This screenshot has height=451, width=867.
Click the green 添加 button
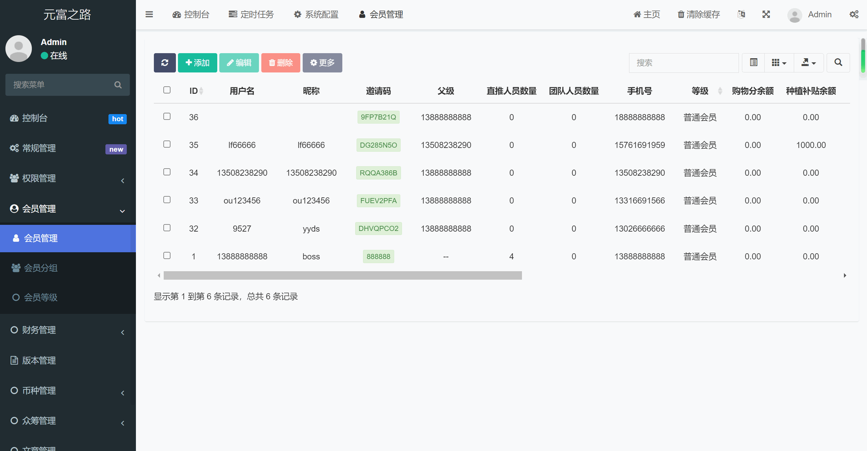point(198,63)
